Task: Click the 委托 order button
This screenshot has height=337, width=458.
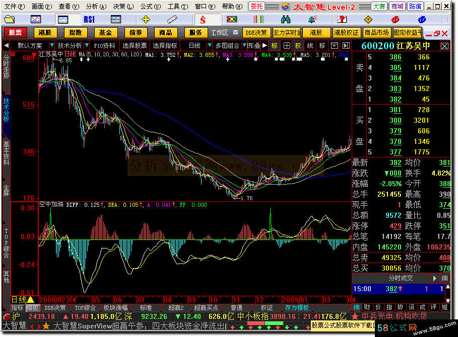Action: 256,7
